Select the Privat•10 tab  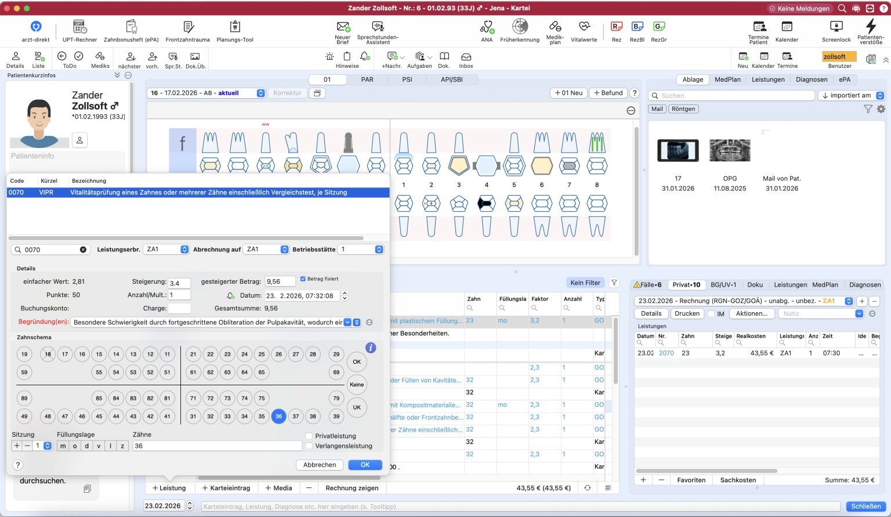686,285
